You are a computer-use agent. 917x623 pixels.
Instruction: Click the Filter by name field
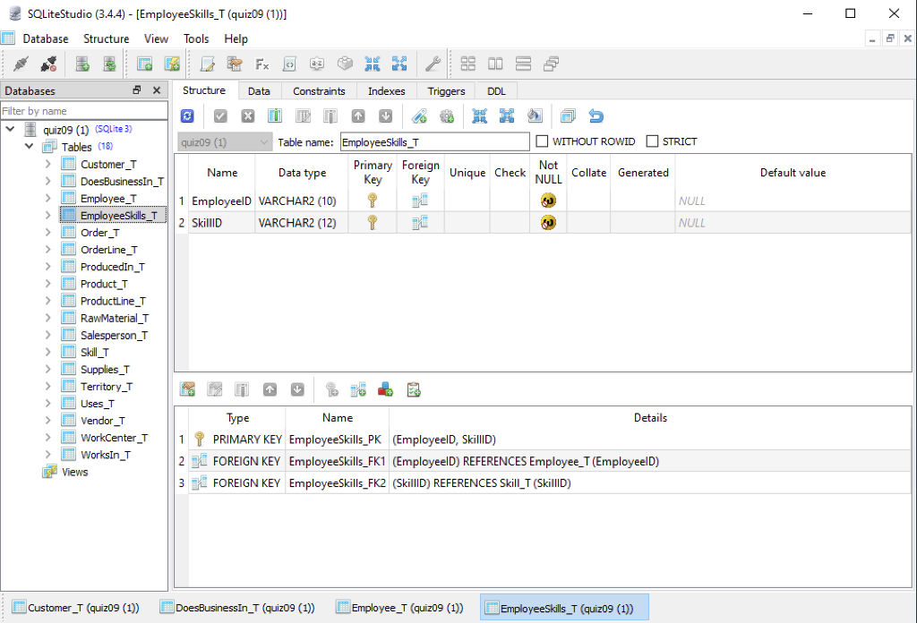(84, 110)
